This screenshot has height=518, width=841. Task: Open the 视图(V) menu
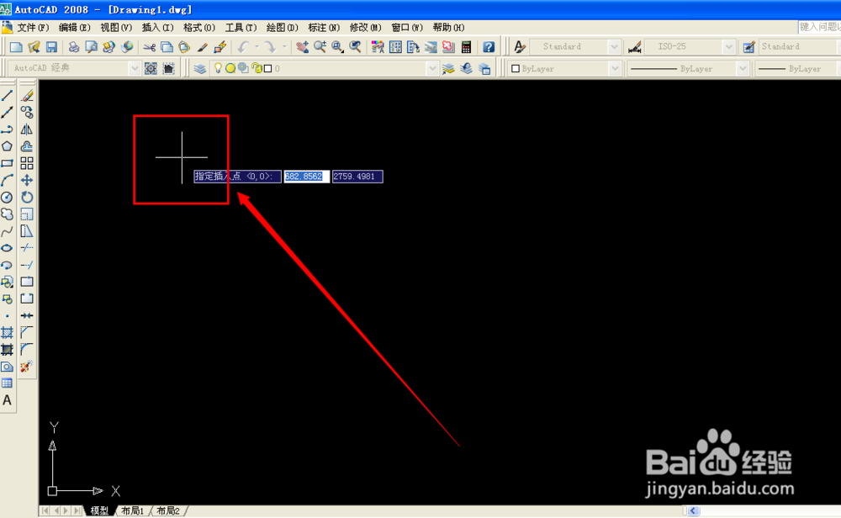click(116, 28)
